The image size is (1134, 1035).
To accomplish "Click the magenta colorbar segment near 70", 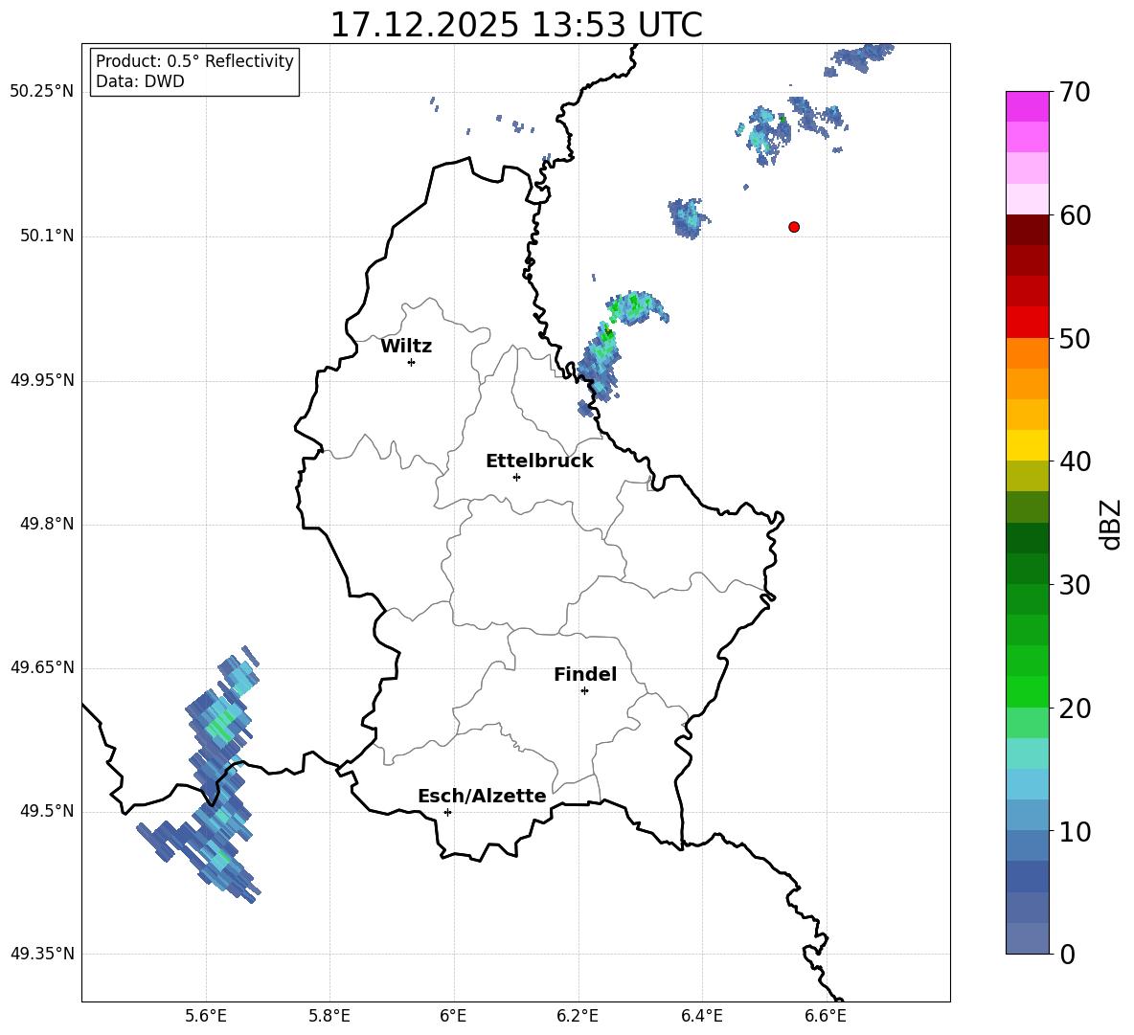I will tap(1028, 106).
